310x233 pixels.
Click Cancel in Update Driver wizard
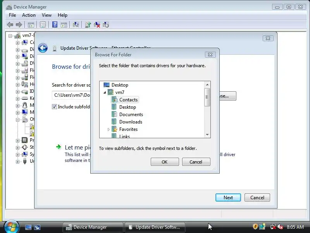tap(257, 198)
